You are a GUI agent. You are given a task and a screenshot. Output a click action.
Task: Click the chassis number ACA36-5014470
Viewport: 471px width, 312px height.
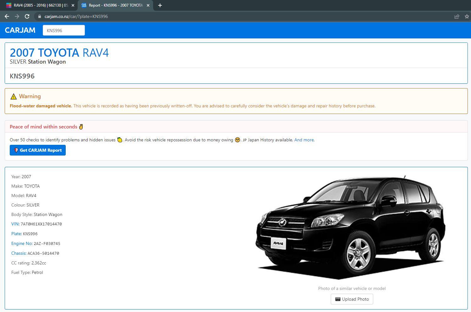tap(43, 253)
